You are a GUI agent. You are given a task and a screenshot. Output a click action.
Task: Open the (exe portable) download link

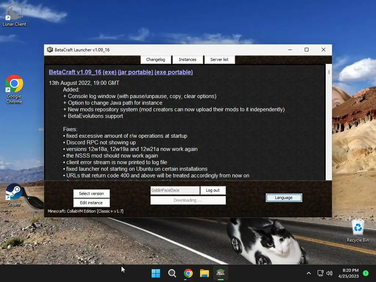pos(174,72)
